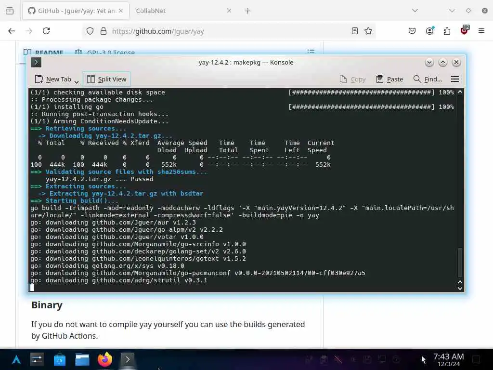Open tracking protection shield info

[90, 31]
